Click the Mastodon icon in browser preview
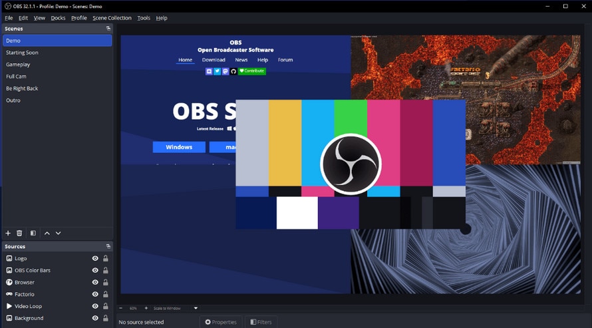This screenshot has width=592, height=328. [x=225, y=71]
